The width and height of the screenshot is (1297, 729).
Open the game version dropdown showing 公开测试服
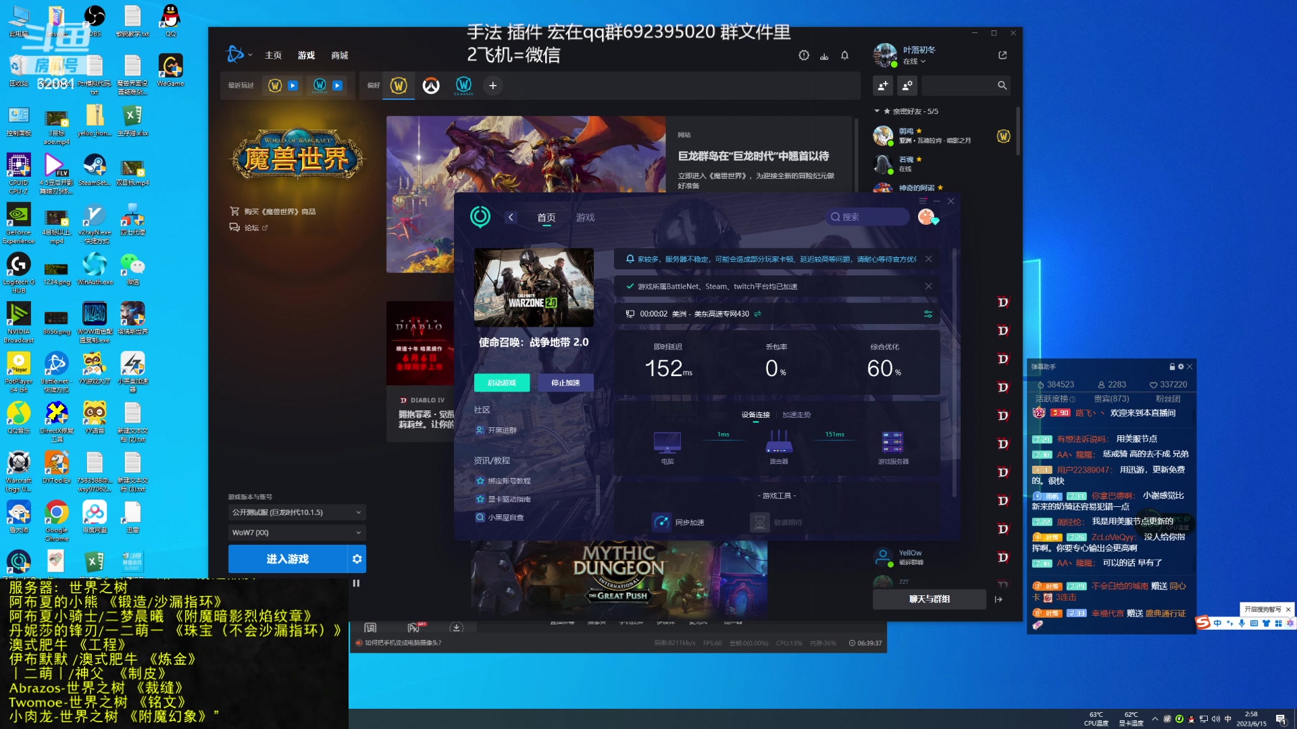[x=297, y=513]
